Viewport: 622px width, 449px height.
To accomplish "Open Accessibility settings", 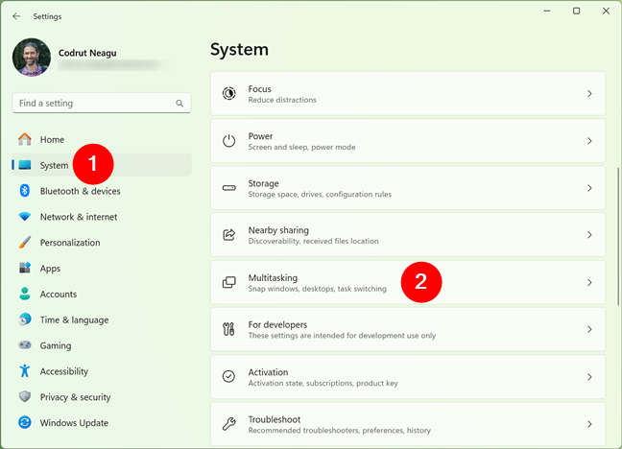I will [x=102, y=371].
